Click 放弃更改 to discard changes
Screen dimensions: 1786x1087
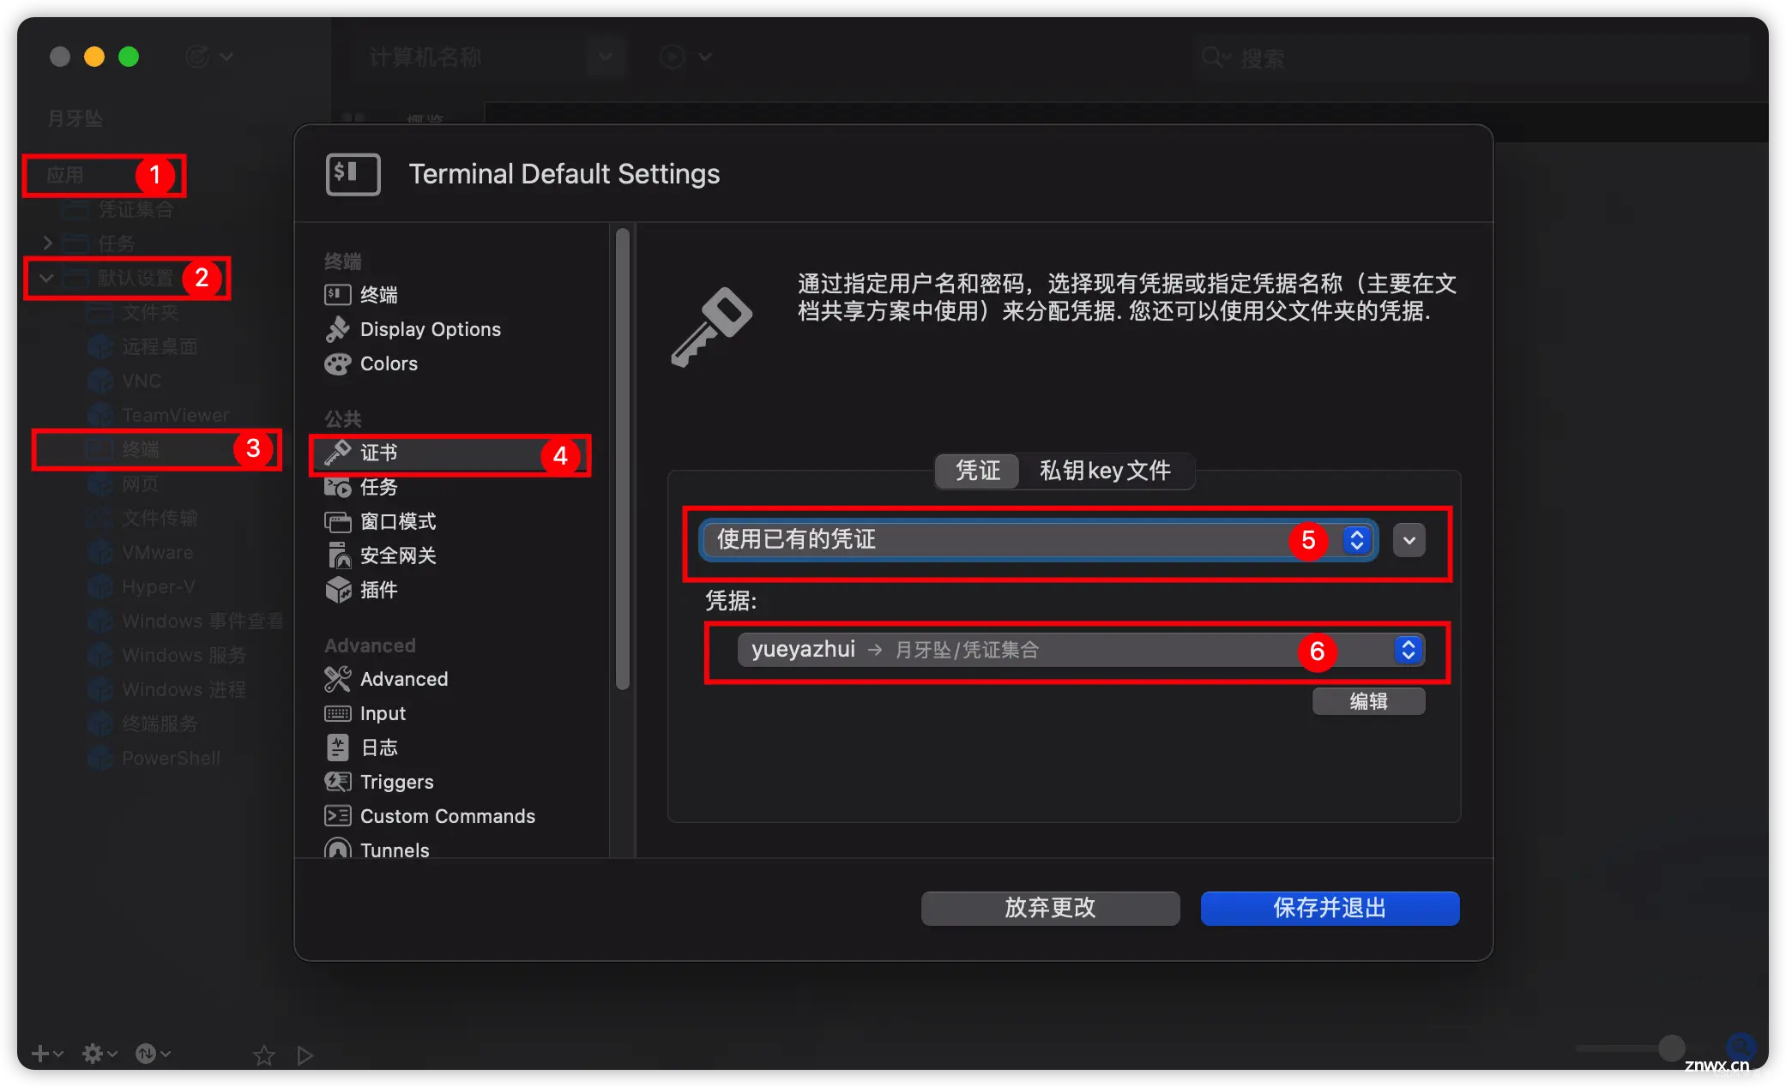[1050, 908]
